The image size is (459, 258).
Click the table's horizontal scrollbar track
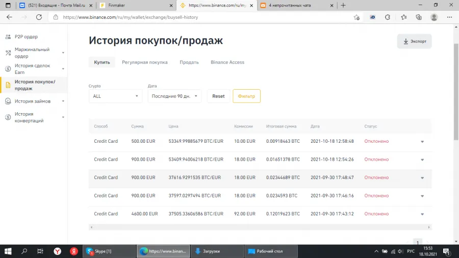click(260, 227)
